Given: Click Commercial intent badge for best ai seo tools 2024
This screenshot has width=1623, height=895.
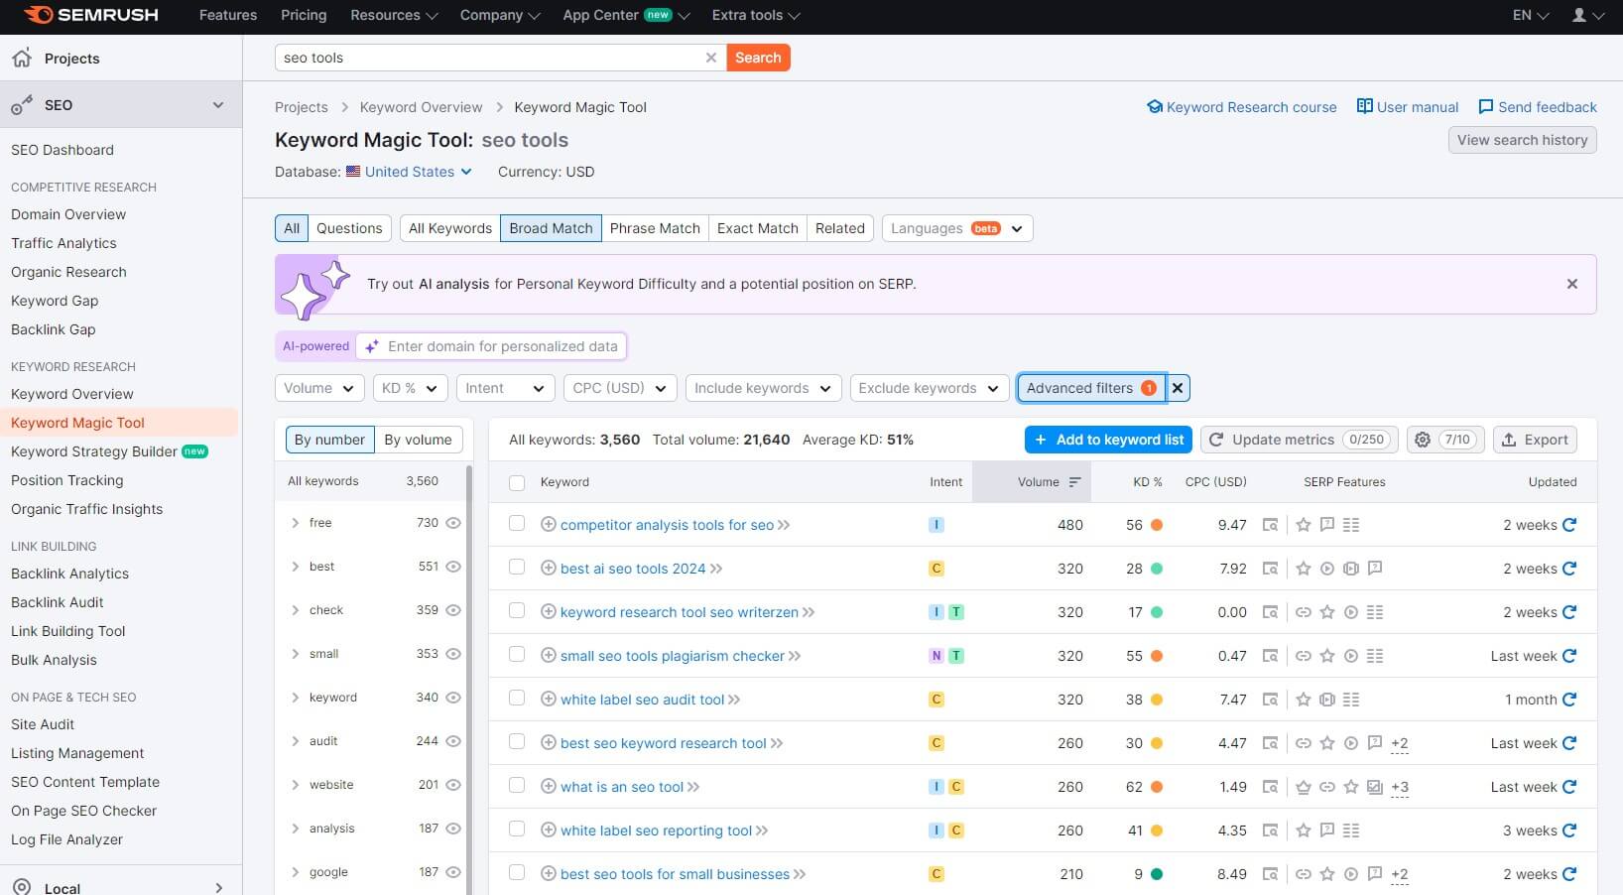Looking at the screenshot, I should (x=936, y=569).
